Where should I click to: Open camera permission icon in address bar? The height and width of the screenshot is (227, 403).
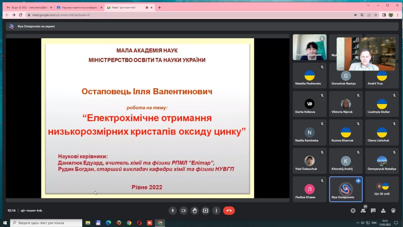point(355,15)
